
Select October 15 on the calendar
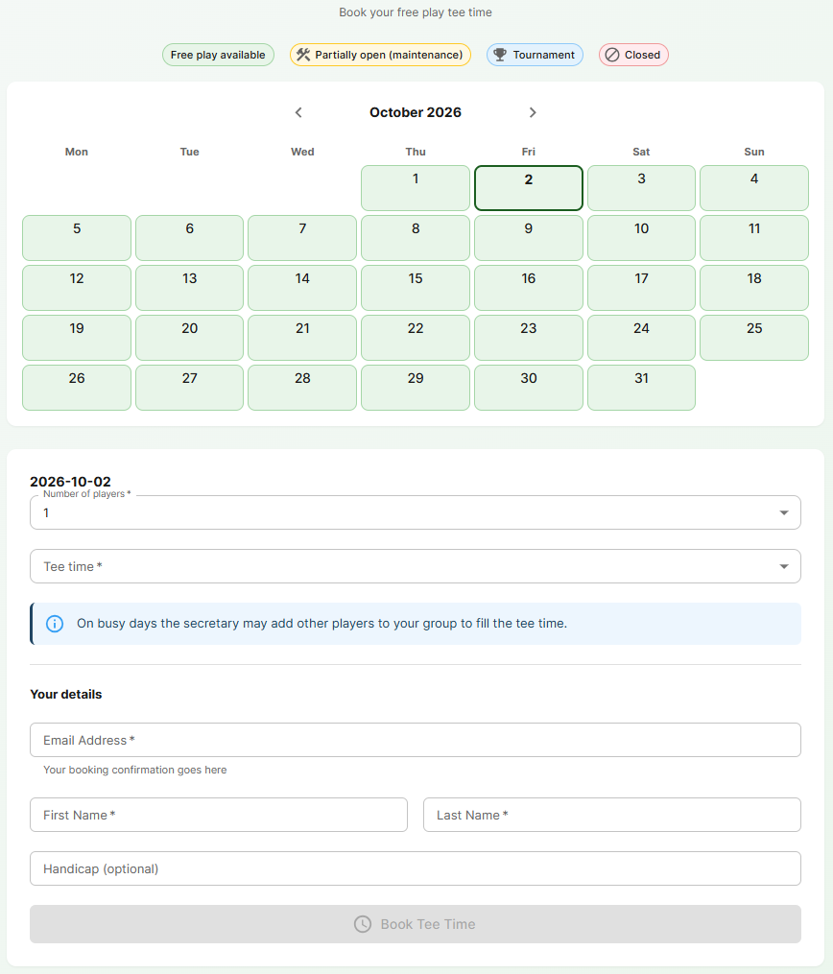point(416,288)
